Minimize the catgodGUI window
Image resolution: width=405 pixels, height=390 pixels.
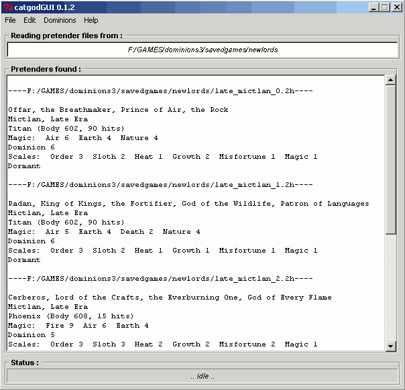374,7
